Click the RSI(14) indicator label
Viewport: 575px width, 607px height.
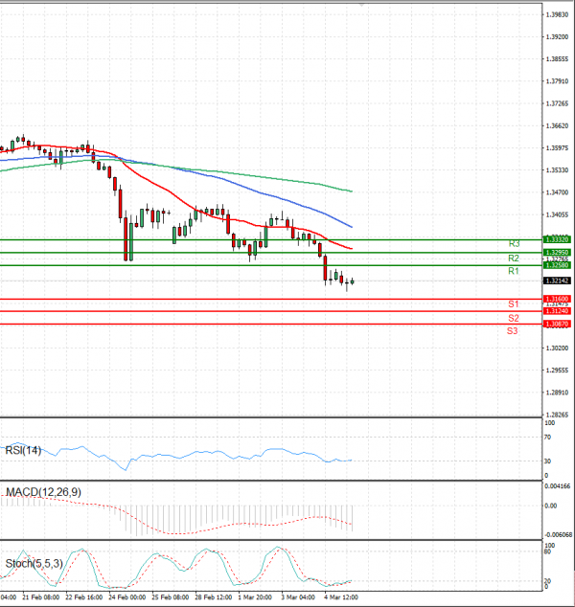pyautogui.click(x=23, y=450)
